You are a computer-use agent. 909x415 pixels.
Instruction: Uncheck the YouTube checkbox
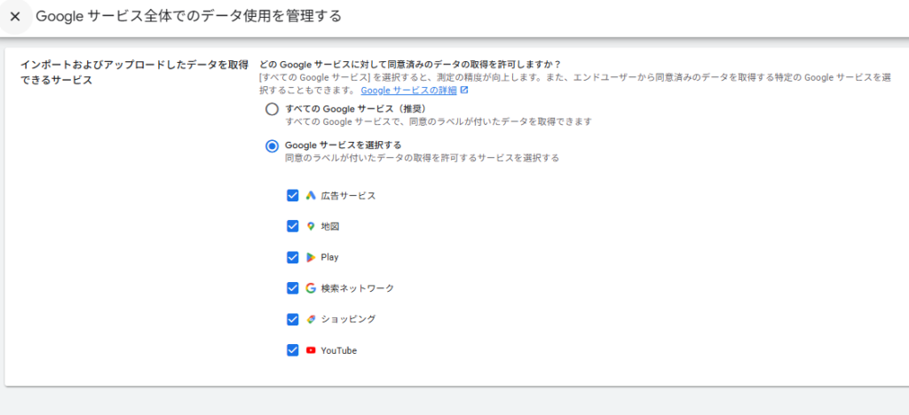pyautogui.click(x=292, y=350)
